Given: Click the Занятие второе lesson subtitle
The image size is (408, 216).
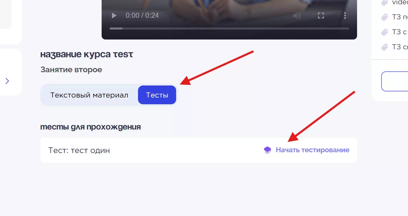Looking at the screenshot, I should click(71, 69).
